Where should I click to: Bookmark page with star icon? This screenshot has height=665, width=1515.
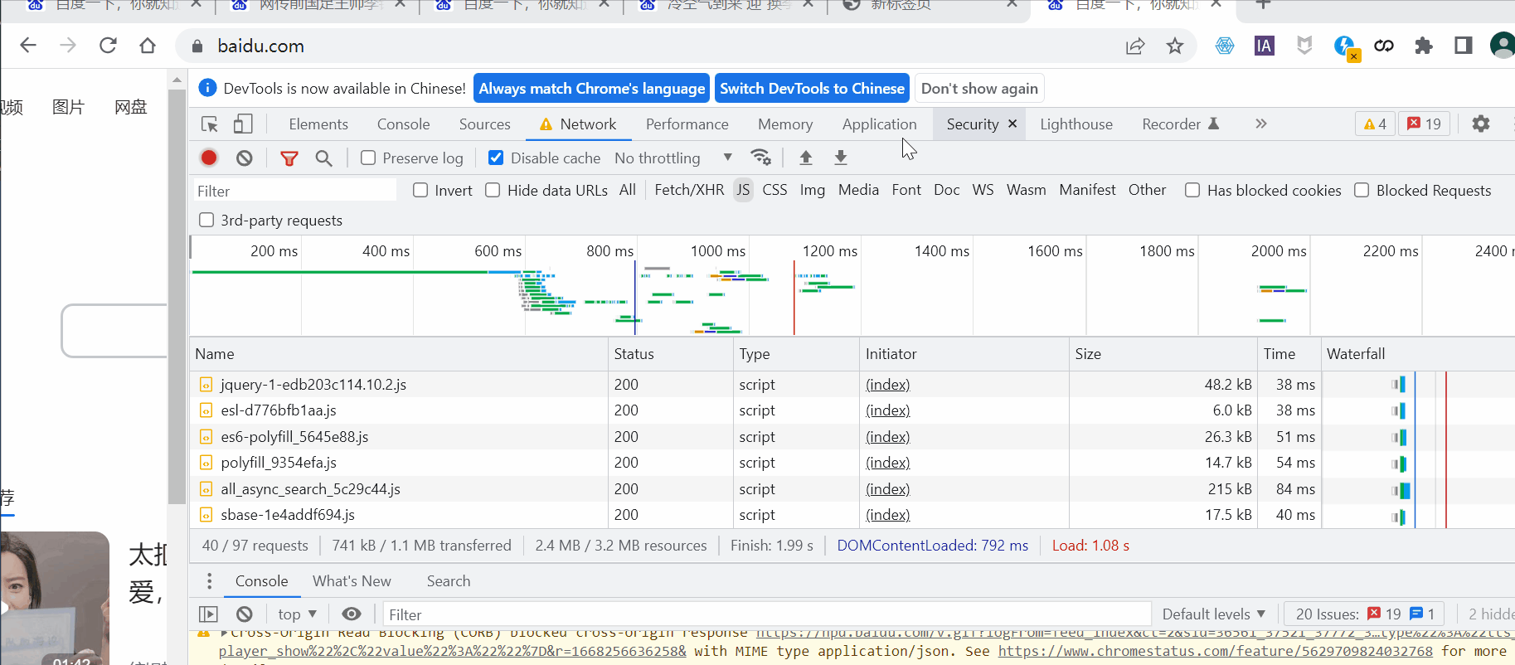(x=1175, y=46)
